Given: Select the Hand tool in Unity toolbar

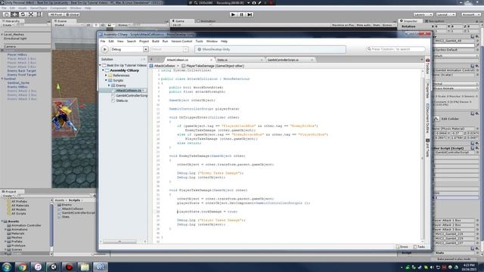Looking at the screenshot, I should pyautogui.click(x=6, y=14).
